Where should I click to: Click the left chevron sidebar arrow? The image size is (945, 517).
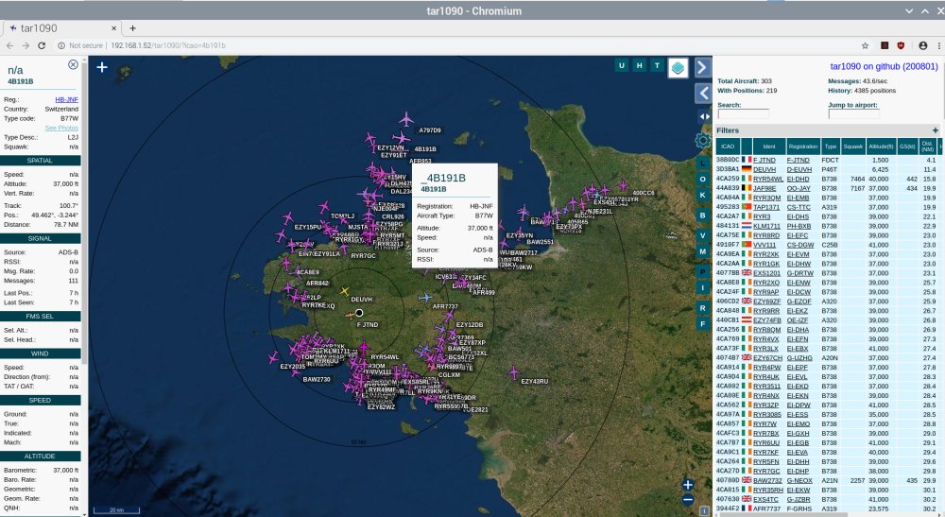point(703,94)
